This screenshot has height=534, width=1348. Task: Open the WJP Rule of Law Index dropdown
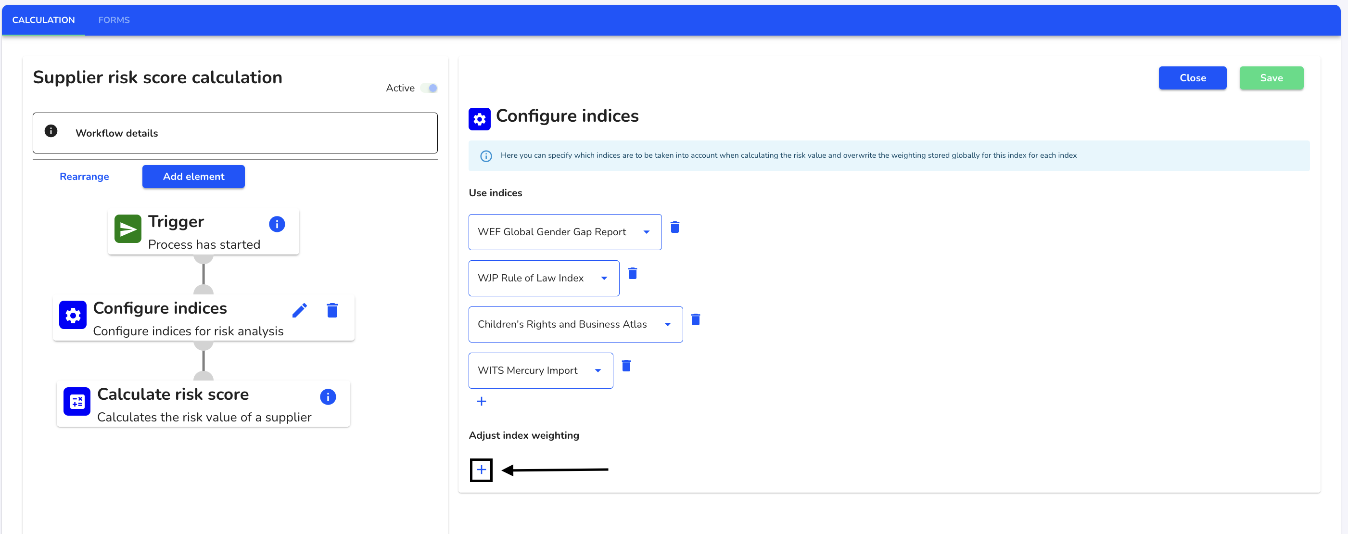tap(544, 278)
